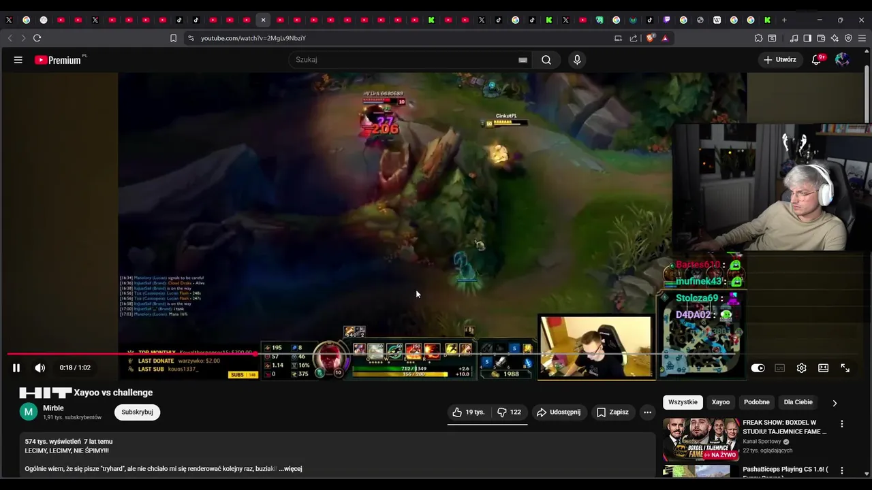
Task: Pause the video
Action: pos(16,367)
